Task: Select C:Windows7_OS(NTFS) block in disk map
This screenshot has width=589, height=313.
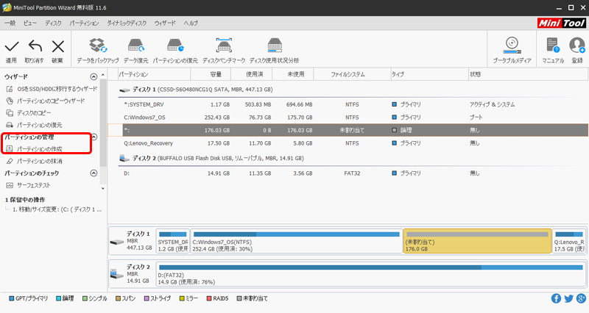Action: 297,242
